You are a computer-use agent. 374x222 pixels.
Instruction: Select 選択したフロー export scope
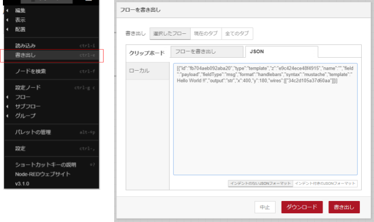(x=170, y=33)
